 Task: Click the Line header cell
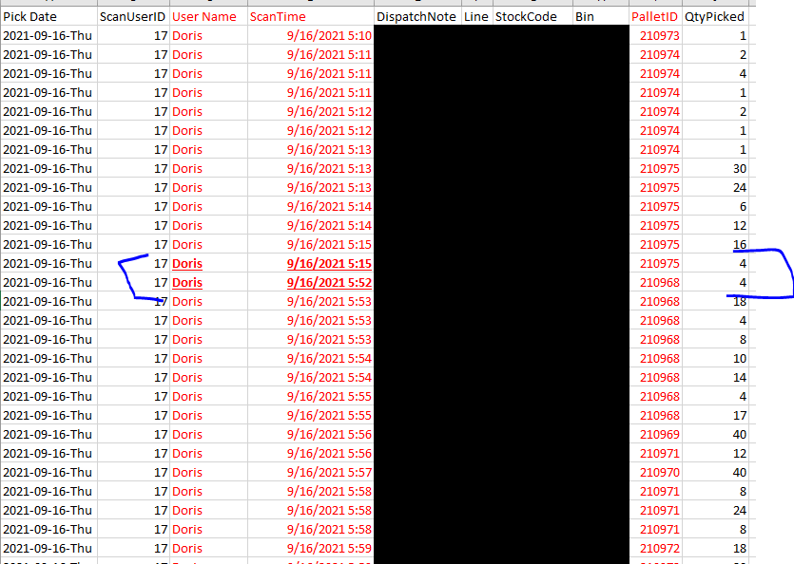click(x=477, y=17)
